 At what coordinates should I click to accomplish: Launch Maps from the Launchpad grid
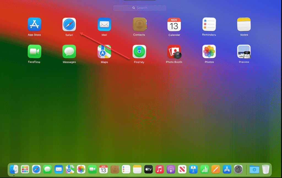coord(104,52)
